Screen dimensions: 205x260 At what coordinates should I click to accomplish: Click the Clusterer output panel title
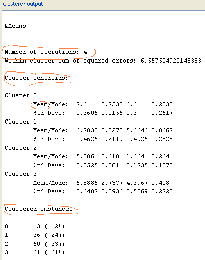click(23, 4)
